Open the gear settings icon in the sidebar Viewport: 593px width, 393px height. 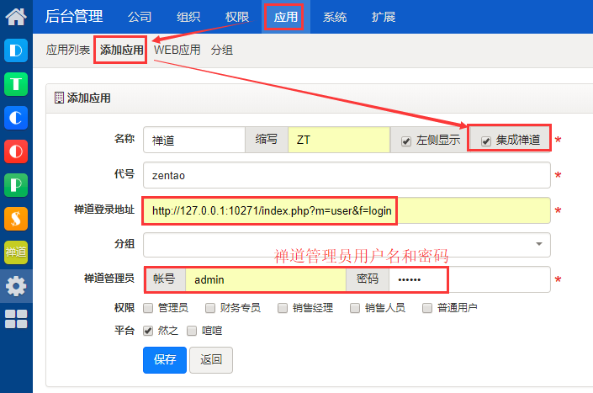pyautogui.click(x=16, y=286)
